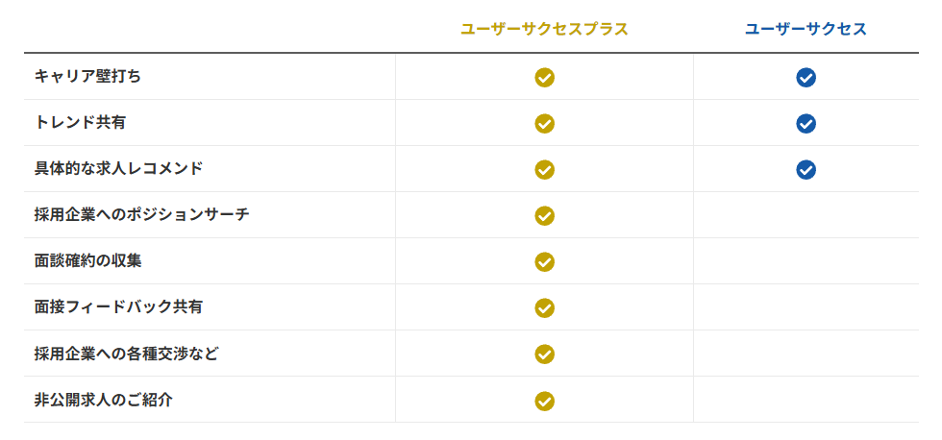Click the 具体的な求人レコメンド feature label
942x440 pixels.
coord(118,168)
